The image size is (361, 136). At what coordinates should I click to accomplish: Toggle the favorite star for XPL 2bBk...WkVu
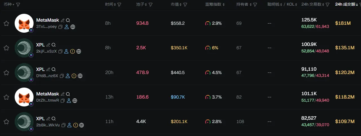pyautogui.click(x=6, y=122)
